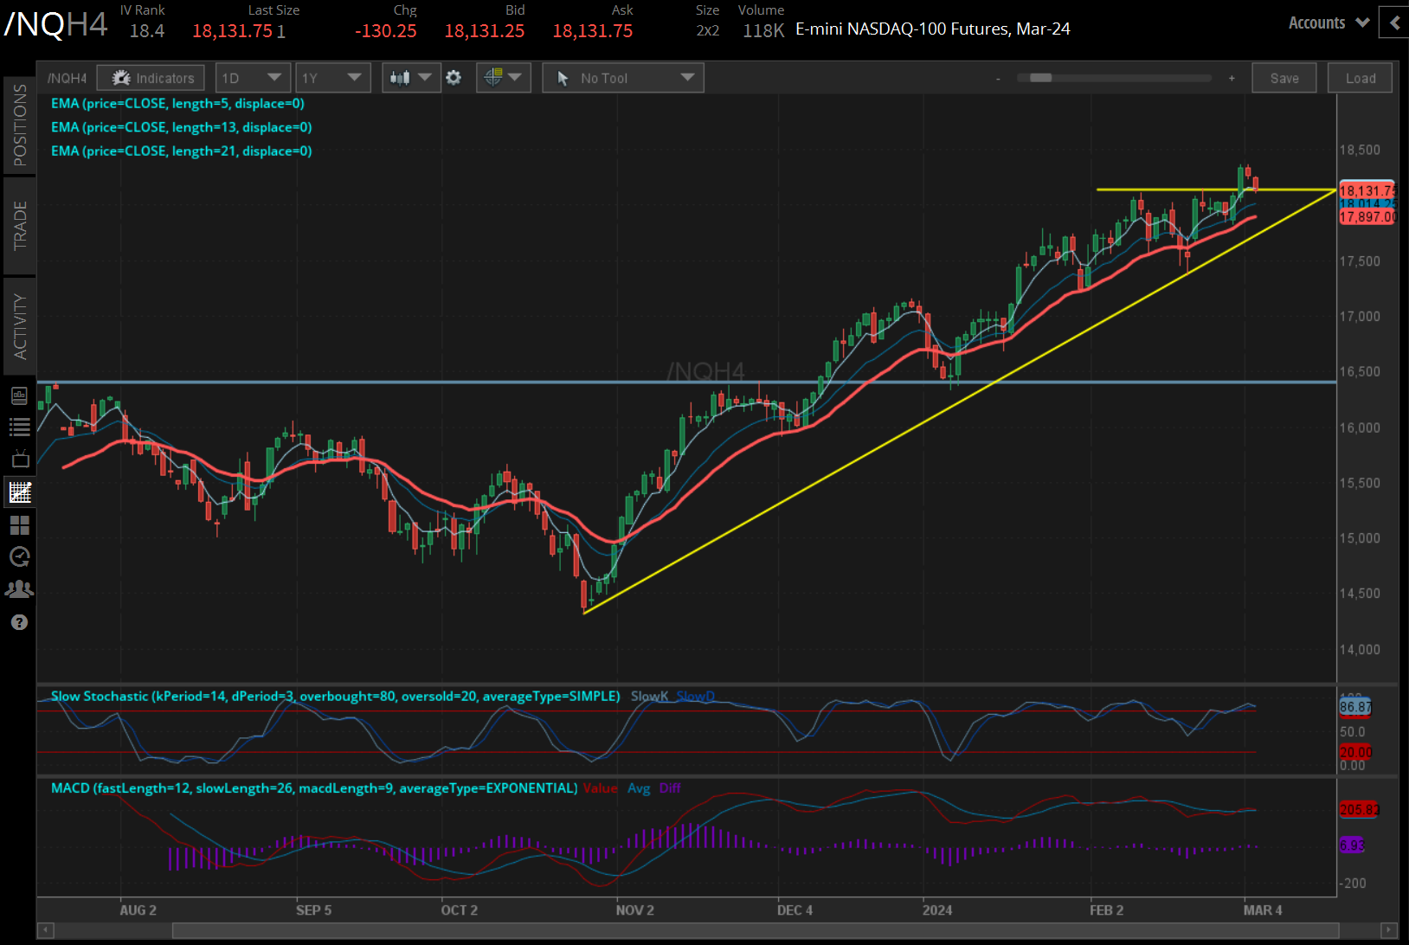Switch to the Positions tab
The width and height of the screenshot is (1409, 945).
20,125
